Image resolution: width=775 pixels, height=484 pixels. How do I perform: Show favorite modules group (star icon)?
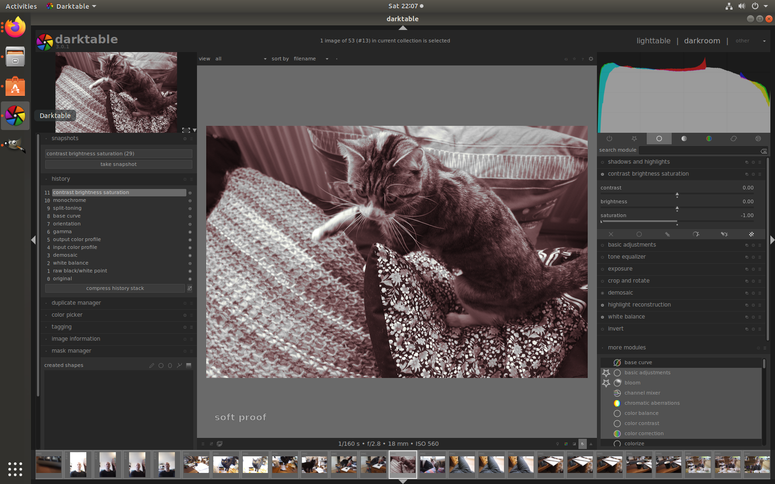(634, 139)
